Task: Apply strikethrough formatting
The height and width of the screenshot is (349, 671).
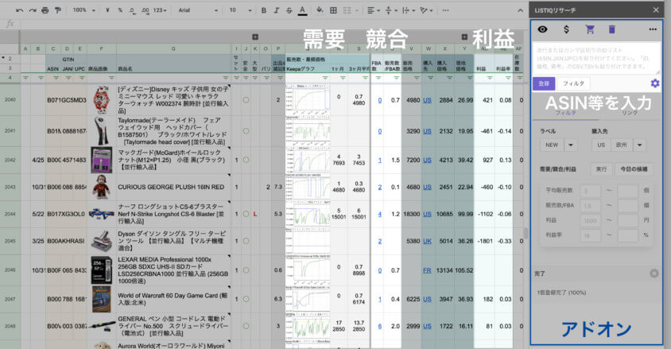Action: tap(289, 10)
